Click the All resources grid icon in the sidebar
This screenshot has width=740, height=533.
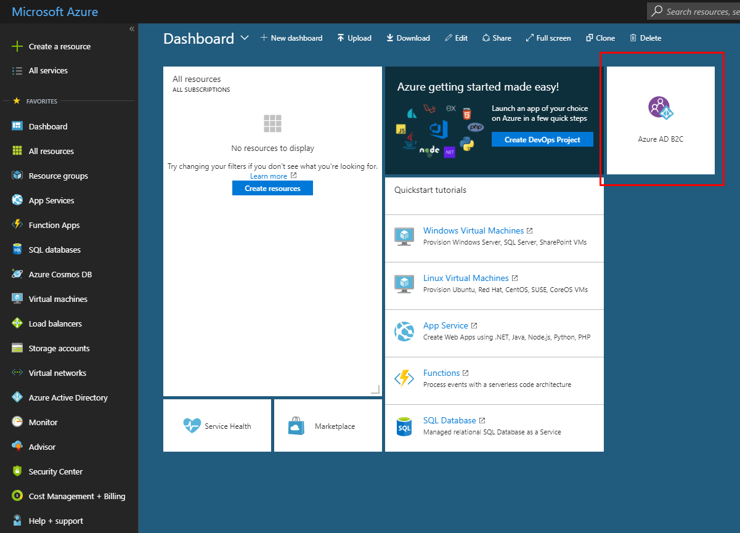pos(17,151)
